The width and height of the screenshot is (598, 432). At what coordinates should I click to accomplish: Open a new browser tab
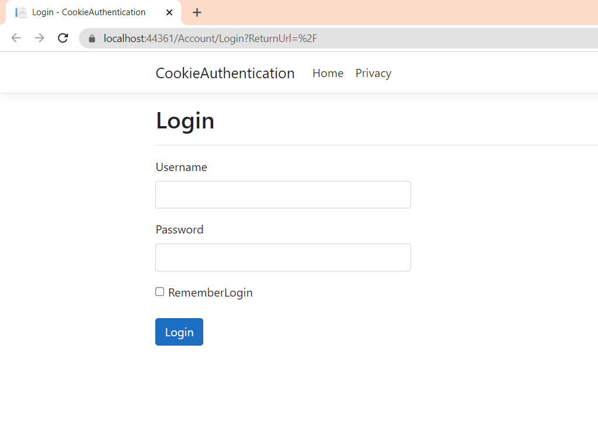[197, 12]
